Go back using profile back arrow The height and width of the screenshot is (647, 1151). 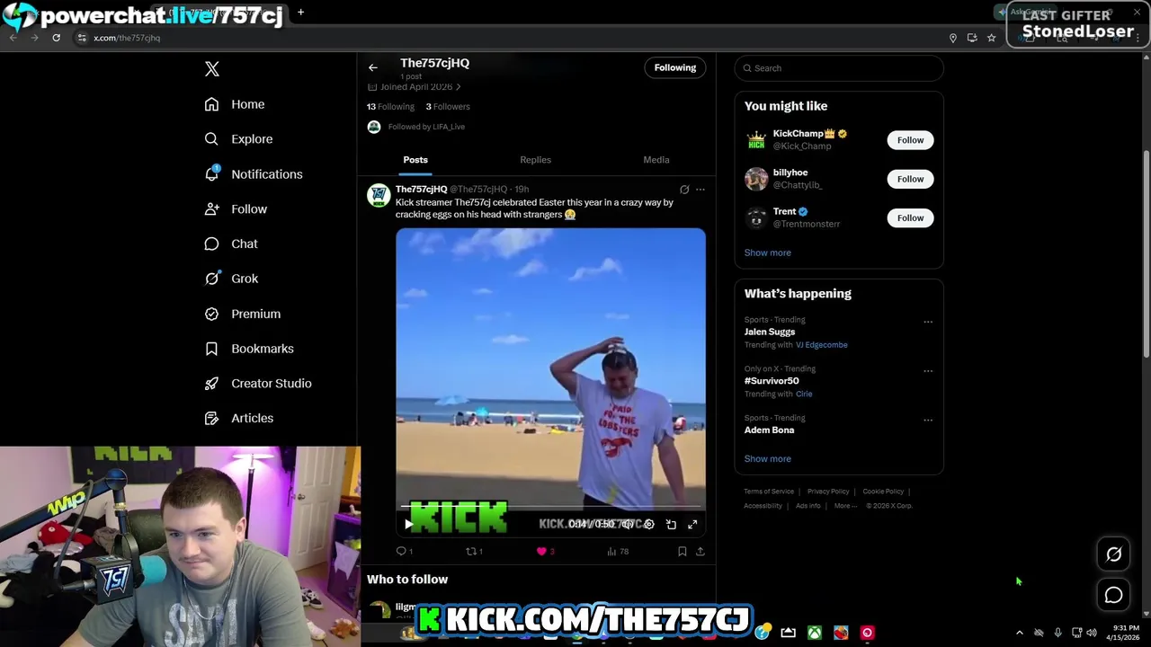tap(373, 67)
